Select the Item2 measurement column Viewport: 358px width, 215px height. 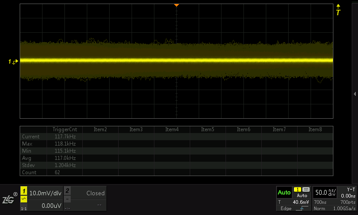point(100,129)
